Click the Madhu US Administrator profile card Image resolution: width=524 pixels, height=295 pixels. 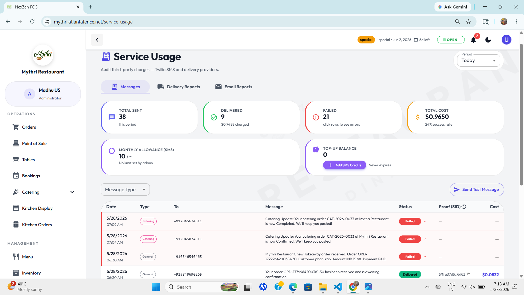pyautogui.click(x=43, y=94)
